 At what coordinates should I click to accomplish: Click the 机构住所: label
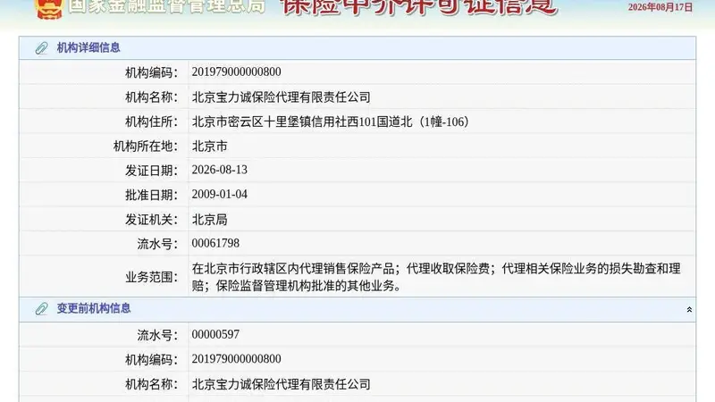(x=151, y=121)
